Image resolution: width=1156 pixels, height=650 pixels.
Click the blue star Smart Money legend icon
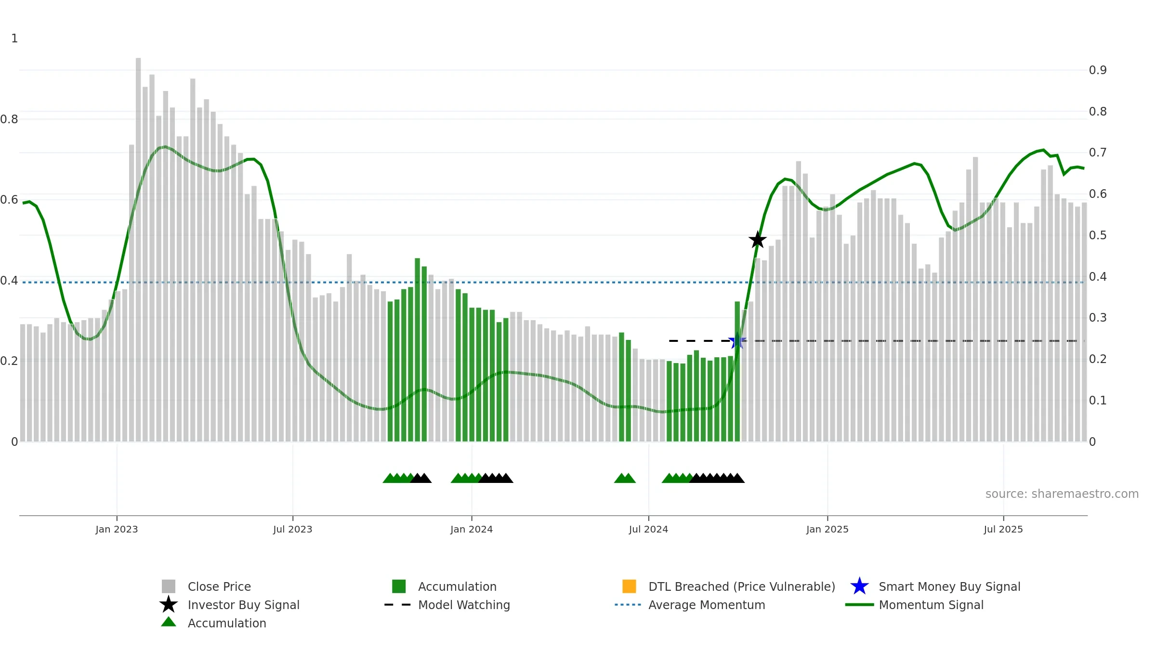click(x=859, y=586)
